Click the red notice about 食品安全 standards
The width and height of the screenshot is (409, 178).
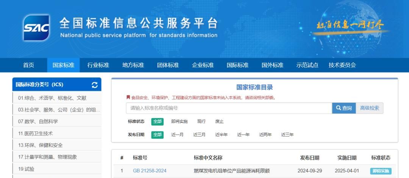[201, 98]
